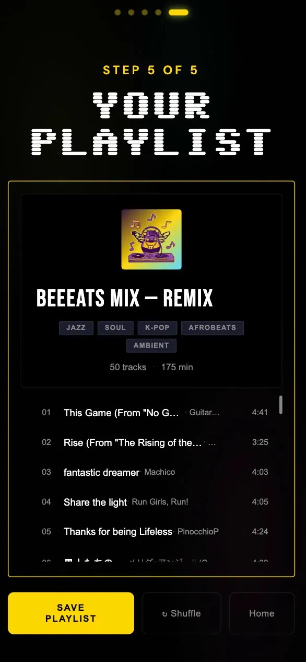Click the first step progress dot
This screenshot has width=306, height=662.
point(117,13)
